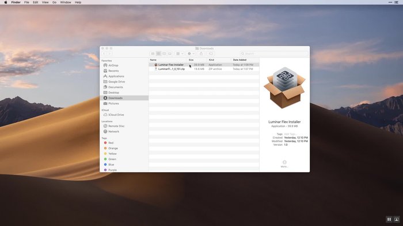Open Applications in the sidebar
Screen dimensions: 403x226
pos(116,76)
